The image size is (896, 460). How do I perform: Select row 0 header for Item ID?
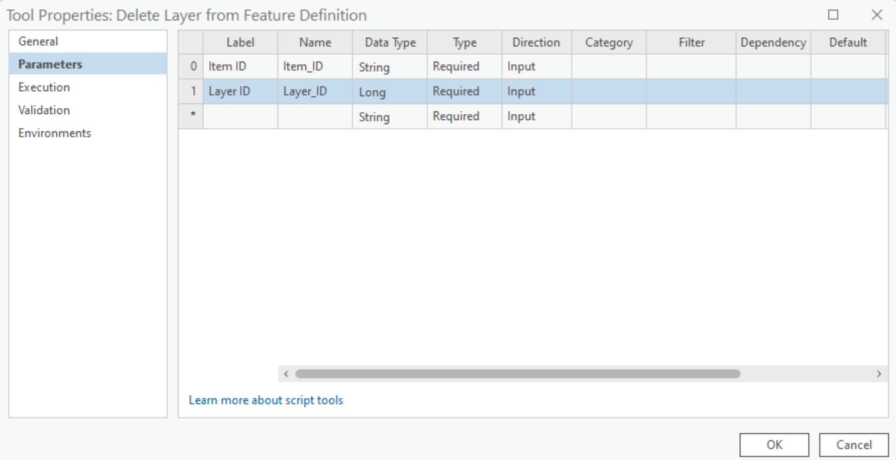pyautogui.click(x=191, y=66)
